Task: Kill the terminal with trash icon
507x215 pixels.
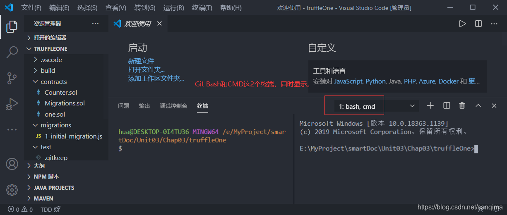Action: point(462,106)
